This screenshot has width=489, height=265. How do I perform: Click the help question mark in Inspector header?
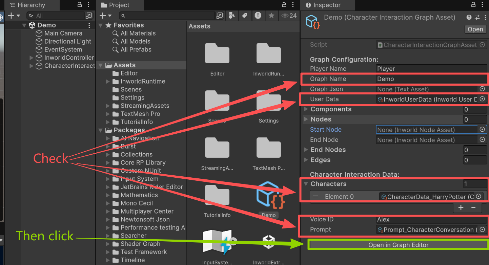[x=468, y=17]
